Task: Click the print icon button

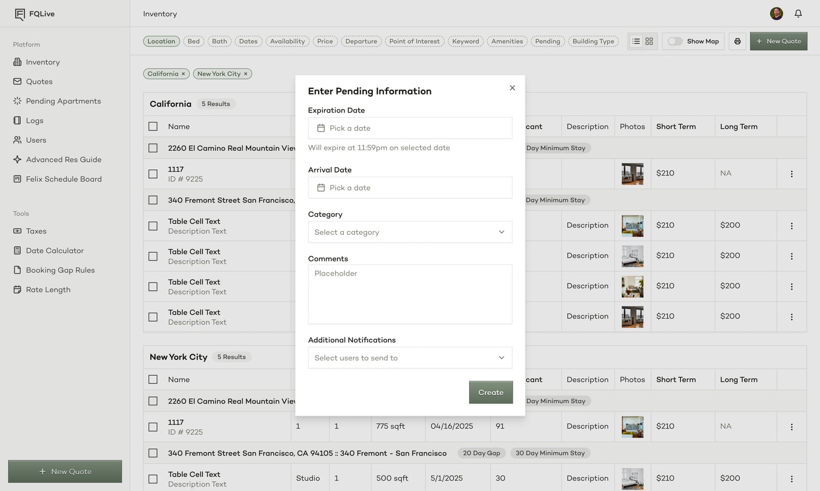Action: [x=737, y=41]
